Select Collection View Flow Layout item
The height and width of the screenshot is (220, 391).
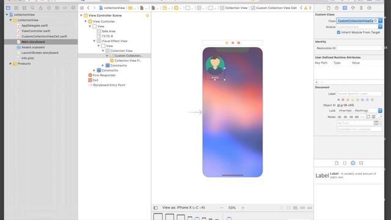(x=128, y=61)
